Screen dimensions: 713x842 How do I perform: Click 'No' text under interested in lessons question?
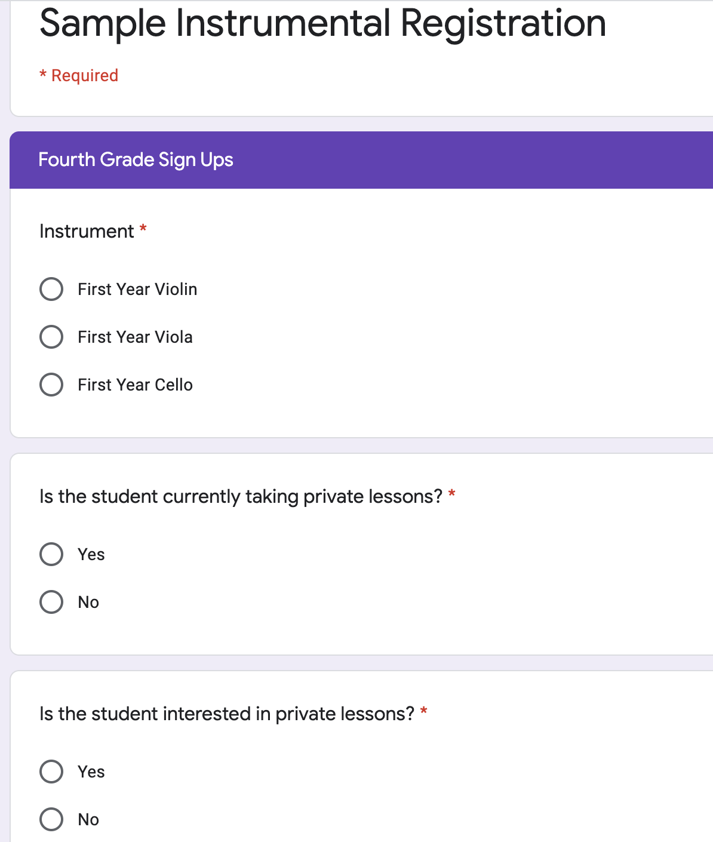pyautogui.click(x=88, y=819)
